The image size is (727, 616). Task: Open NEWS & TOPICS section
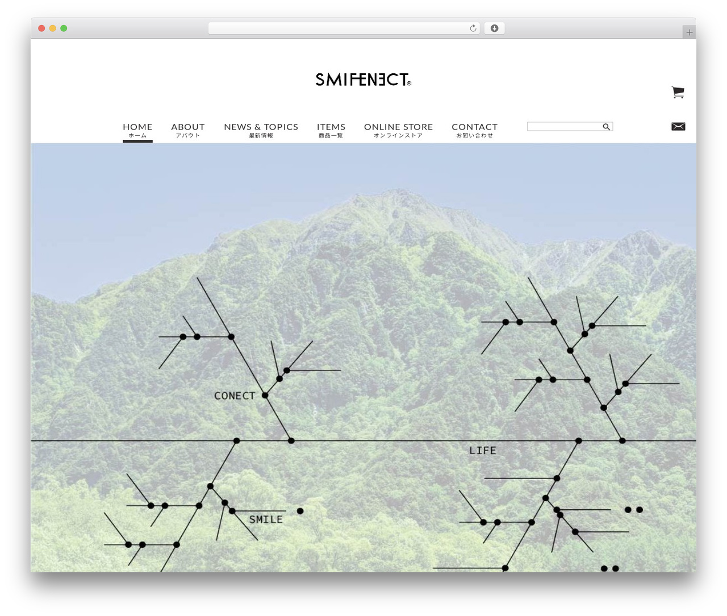tap(261, 130)
